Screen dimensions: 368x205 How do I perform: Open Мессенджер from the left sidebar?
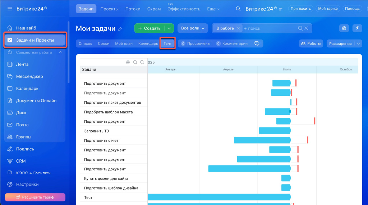click(29, 76)
